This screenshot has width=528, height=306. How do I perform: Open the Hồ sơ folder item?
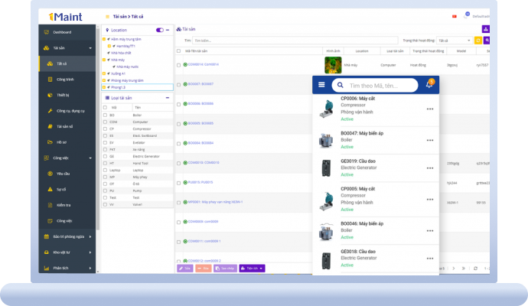61,142
